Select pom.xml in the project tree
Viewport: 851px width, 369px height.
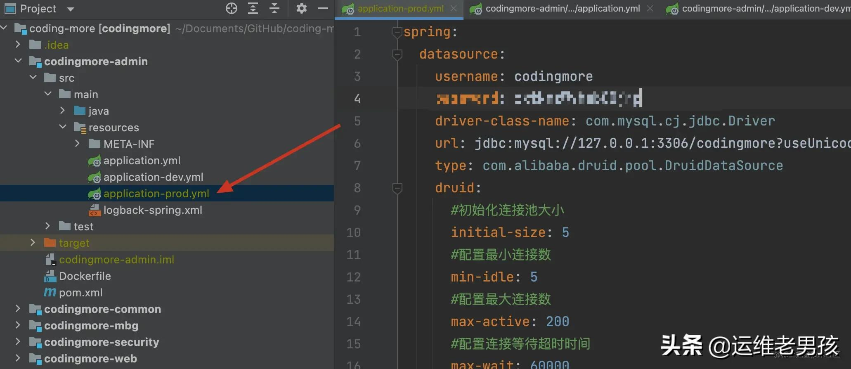[81, 293]
